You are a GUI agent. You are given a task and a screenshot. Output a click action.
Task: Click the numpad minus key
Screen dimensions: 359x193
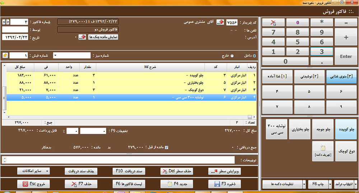coord(346,23)
